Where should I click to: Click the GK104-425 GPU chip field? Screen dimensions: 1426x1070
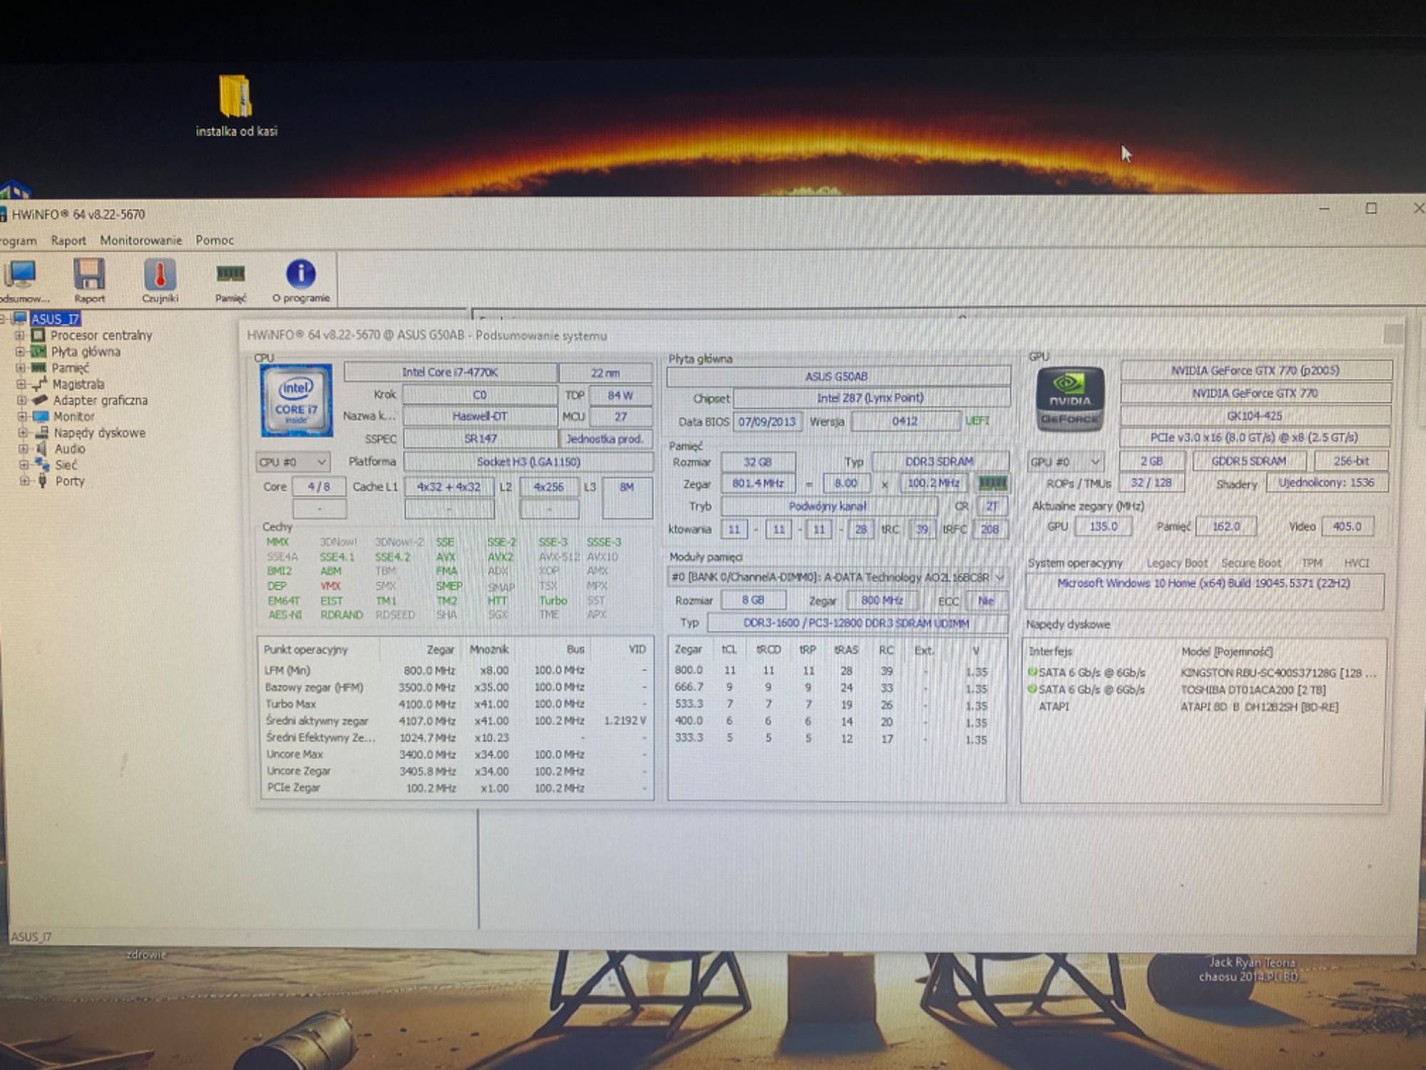pyautogui.click(x=1255, y=415)
